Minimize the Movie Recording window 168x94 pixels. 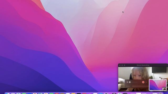coord(122,65)
